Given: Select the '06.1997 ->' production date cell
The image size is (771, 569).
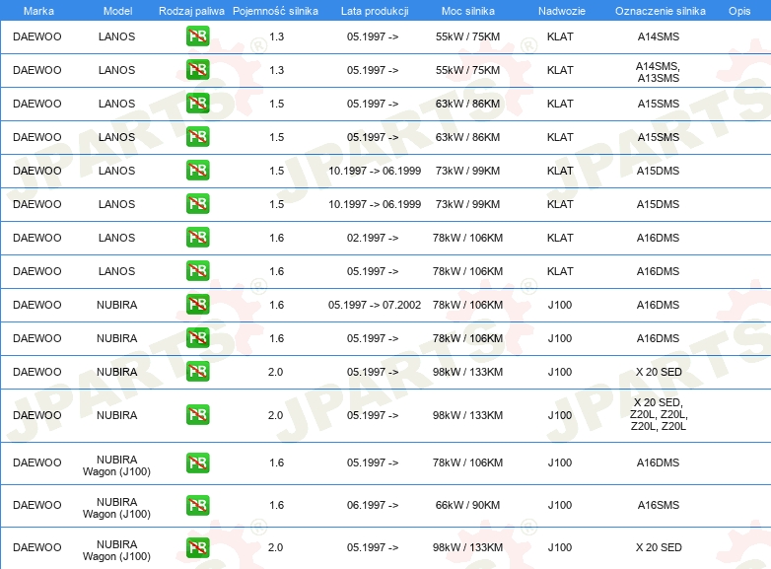Looking at the screenshot, I should click(x=373, y=505).
